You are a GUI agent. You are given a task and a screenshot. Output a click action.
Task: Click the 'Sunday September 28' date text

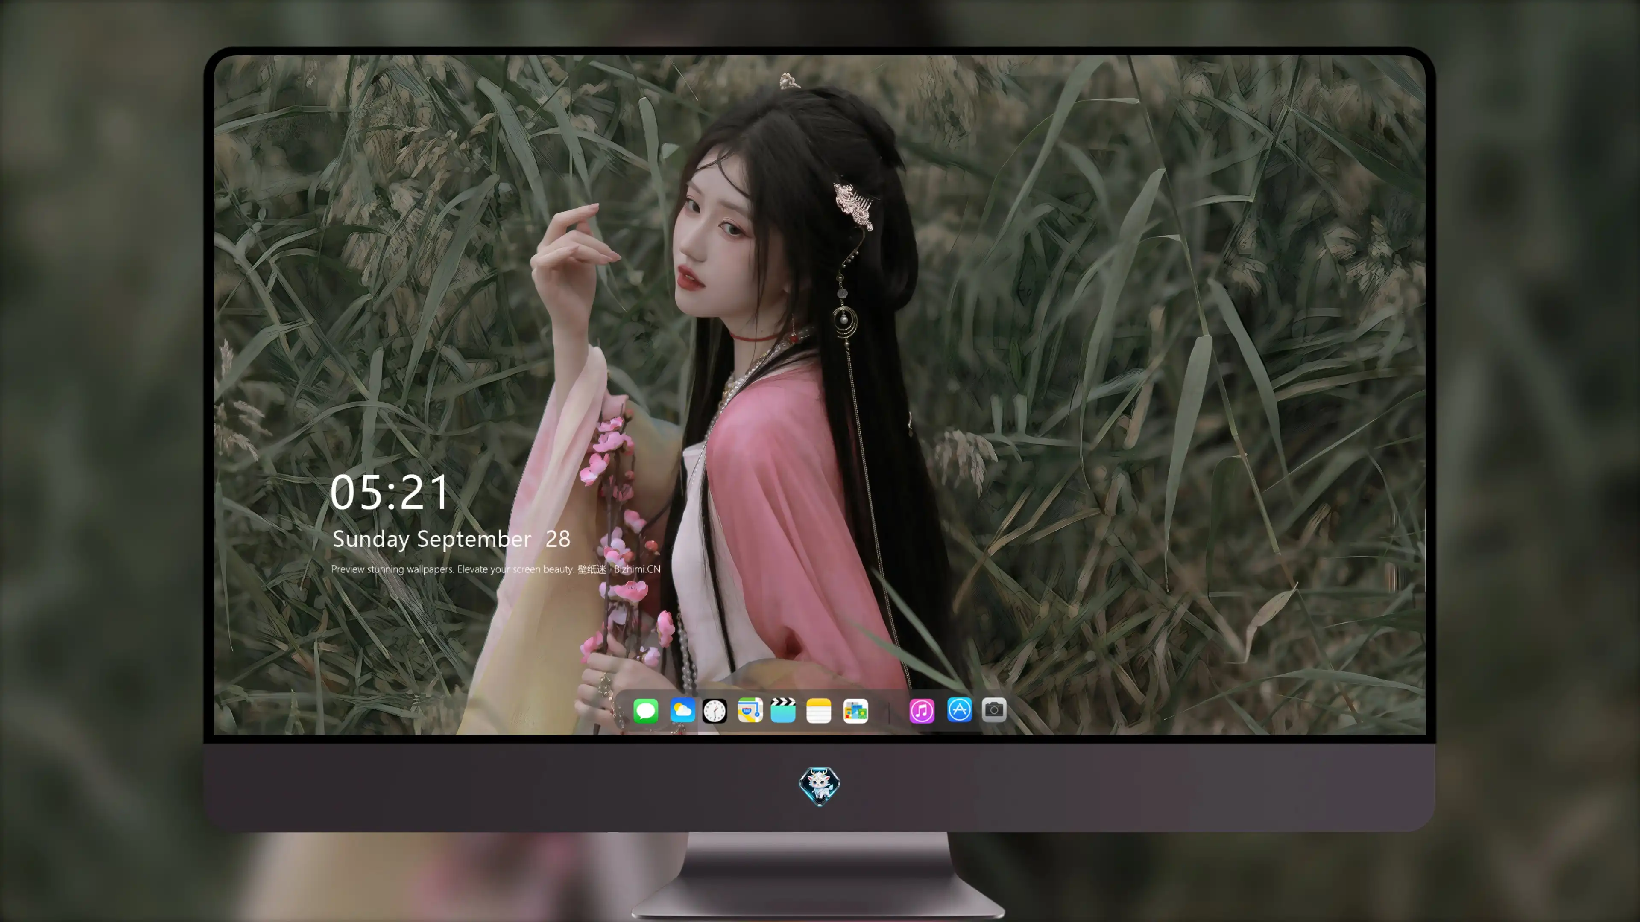[451, 540]
